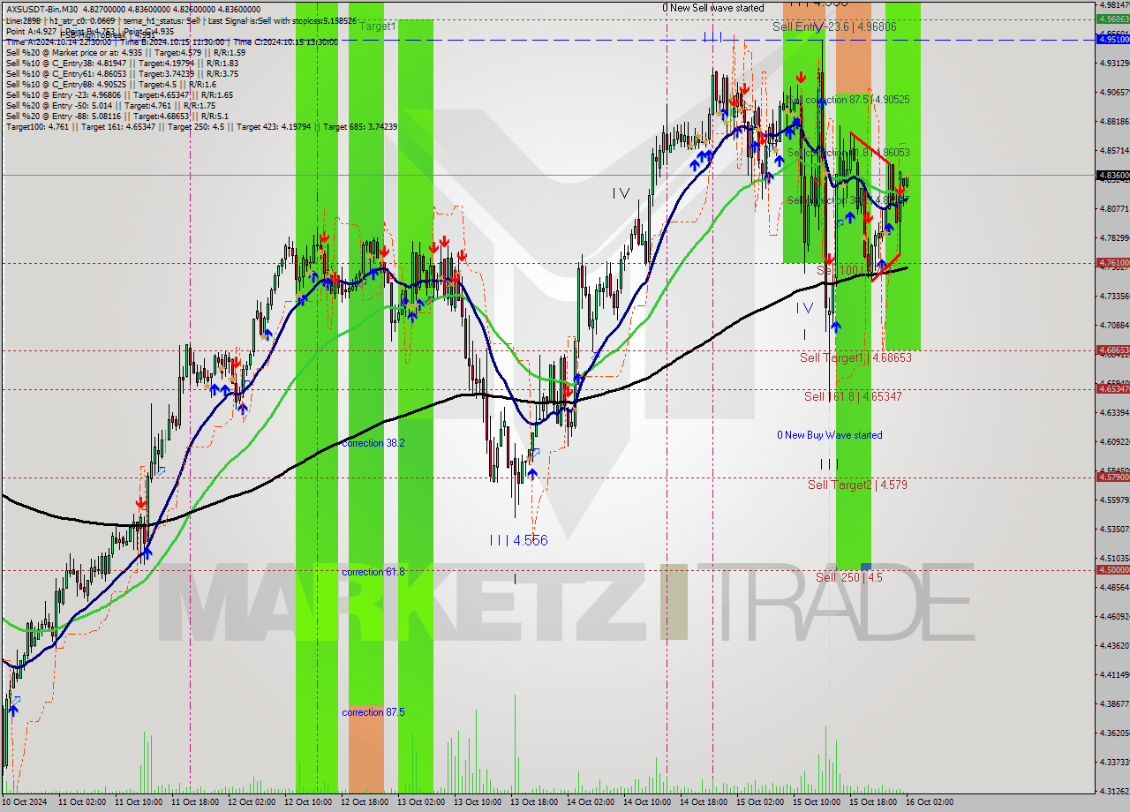Screen dimensions: 1130x812
Task: Click the 'Sell Entry -23.6 | 4.96806' label
Action: click(x=834, y=27)
